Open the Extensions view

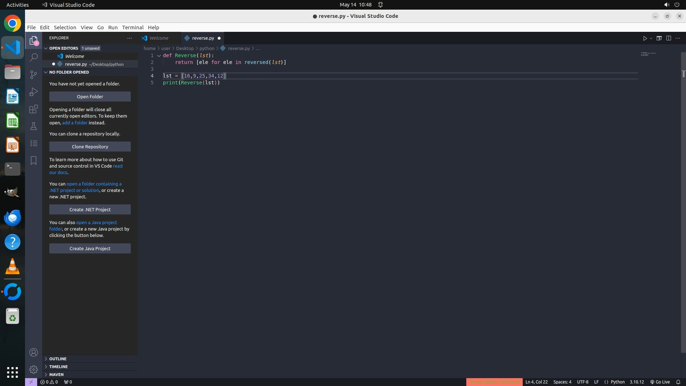pos(34,109)
